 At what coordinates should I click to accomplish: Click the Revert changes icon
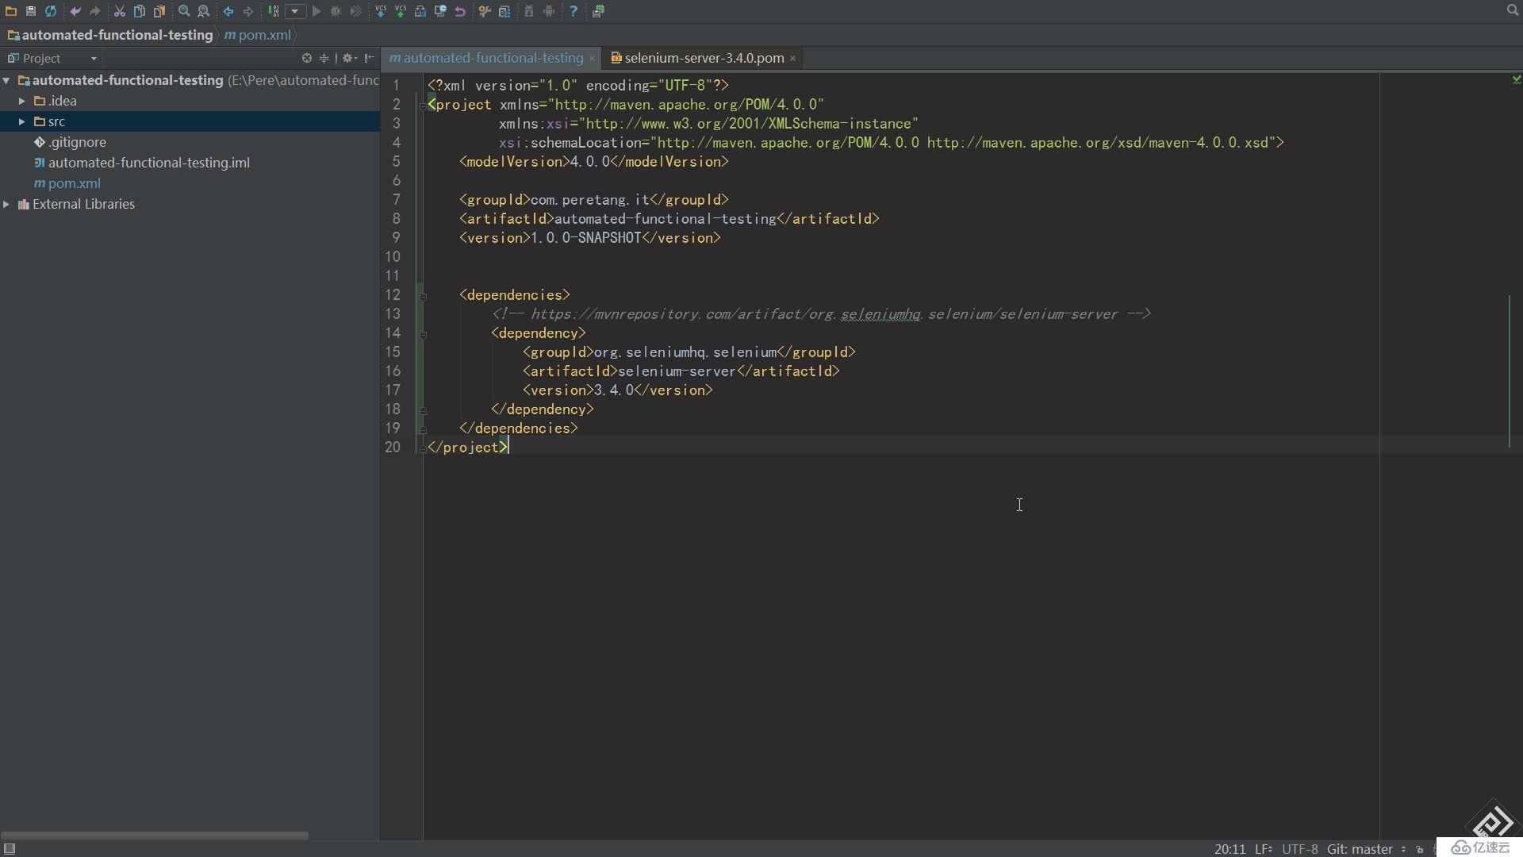pyautogui.click(x=460, y=11)
